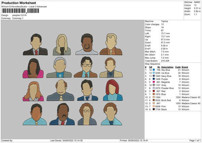Click the Colorway 1 value
This screenshot has height=143, width=202.
tap(18, 18)
